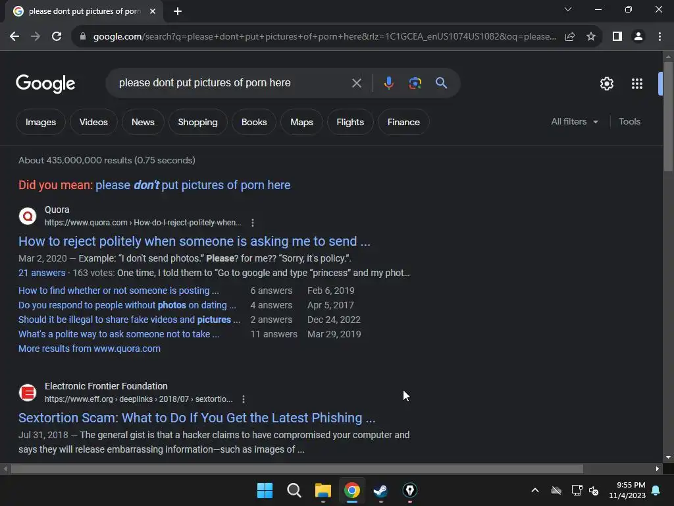Open 'More results from www.quora.com'

(x=90, y=349)
